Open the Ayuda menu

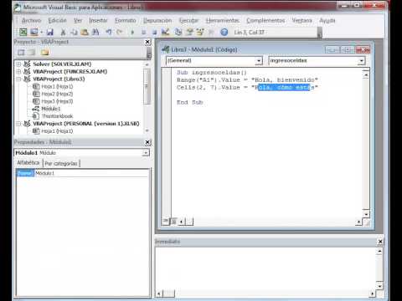click(x=327, y=20)
